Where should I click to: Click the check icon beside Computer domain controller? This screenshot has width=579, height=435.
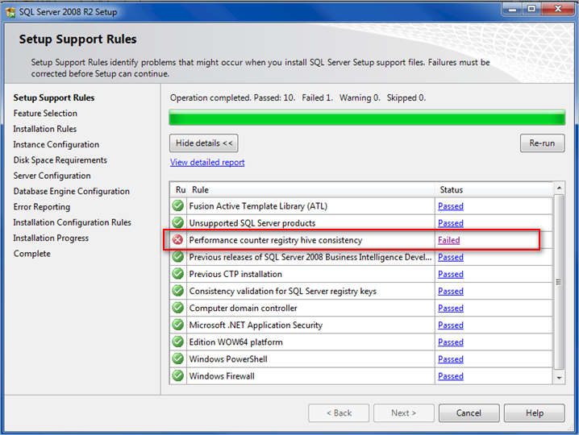pos(178,308)
